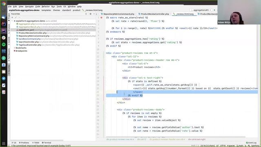Select the _reviews.html.twig editor tab

pyautogui.click(x=185, y=14)
